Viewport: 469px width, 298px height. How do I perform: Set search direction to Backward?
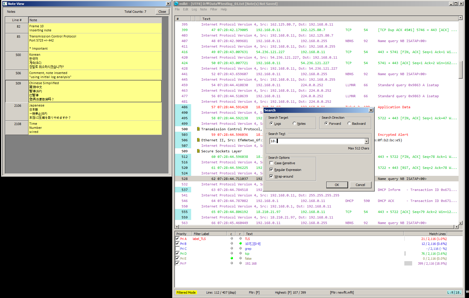click(x=349, y=124)
